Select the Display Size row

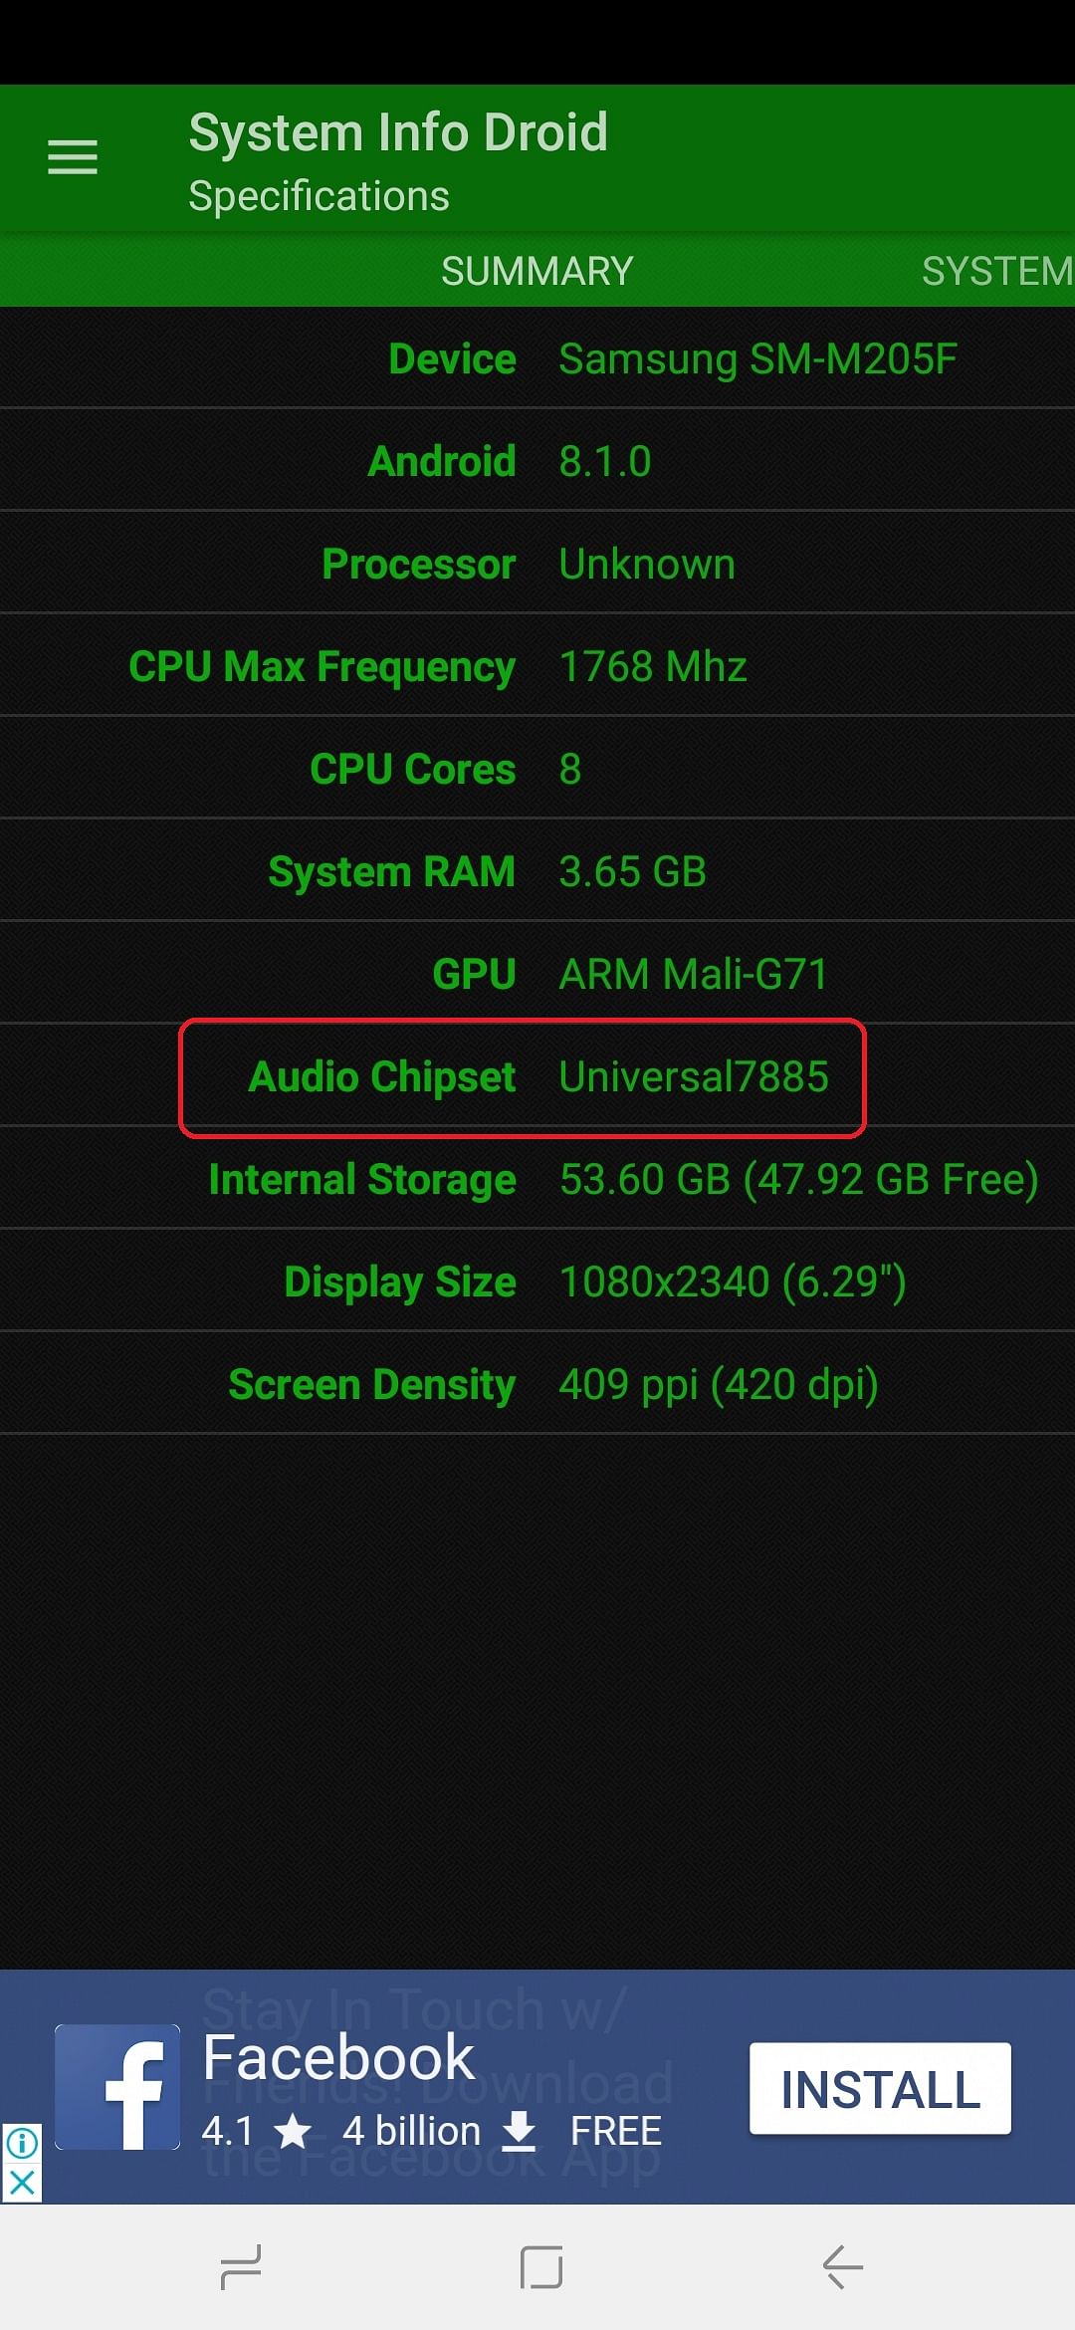click(x=537, y=1281)
